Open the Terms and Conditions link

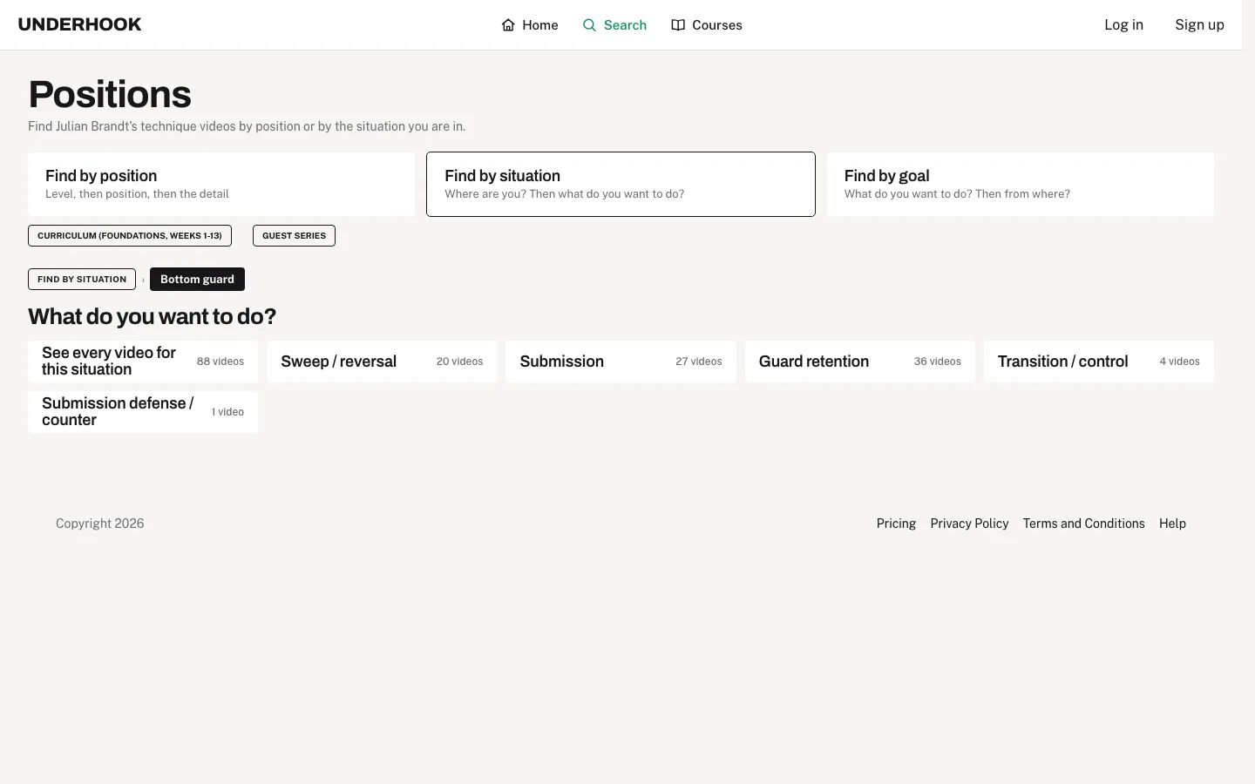pos(1083,524)
